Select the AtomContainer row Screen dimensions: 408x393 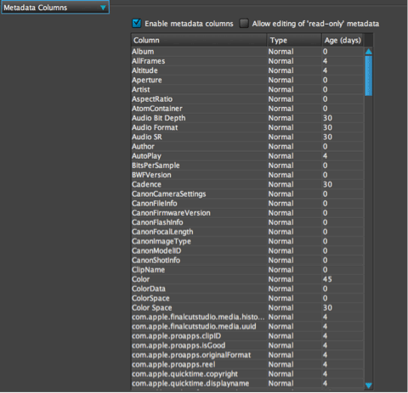247,109
